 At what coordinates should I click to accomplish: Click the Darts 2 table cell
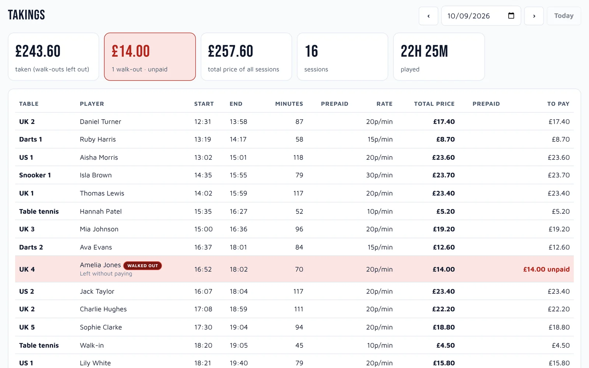click(x=31, y=247)
